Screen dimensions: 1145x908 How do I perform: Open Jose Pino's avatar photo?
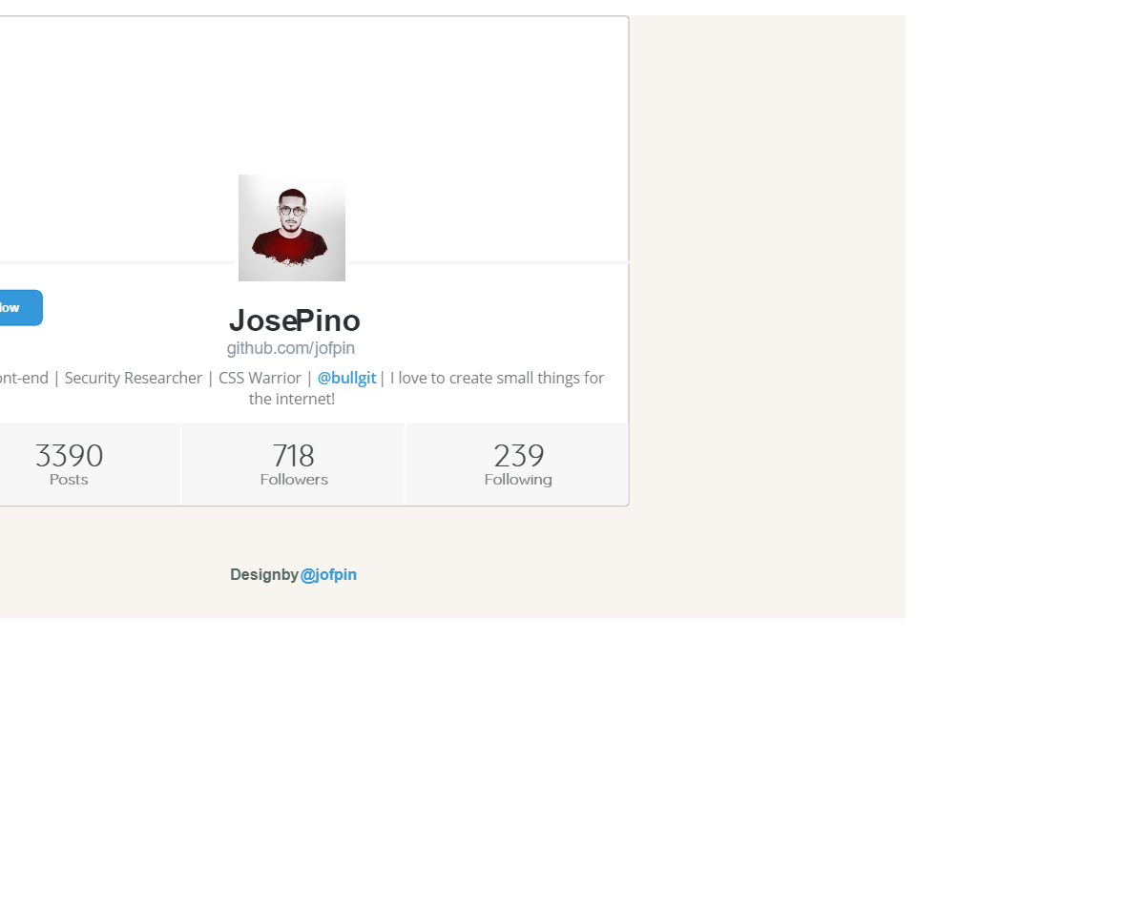click(x=292, y=228)
